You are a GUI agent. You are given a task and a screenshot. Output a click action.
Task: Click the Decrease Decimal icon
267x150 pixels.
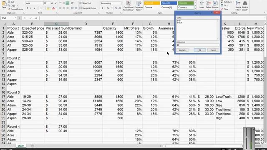(x=120, y=8)
